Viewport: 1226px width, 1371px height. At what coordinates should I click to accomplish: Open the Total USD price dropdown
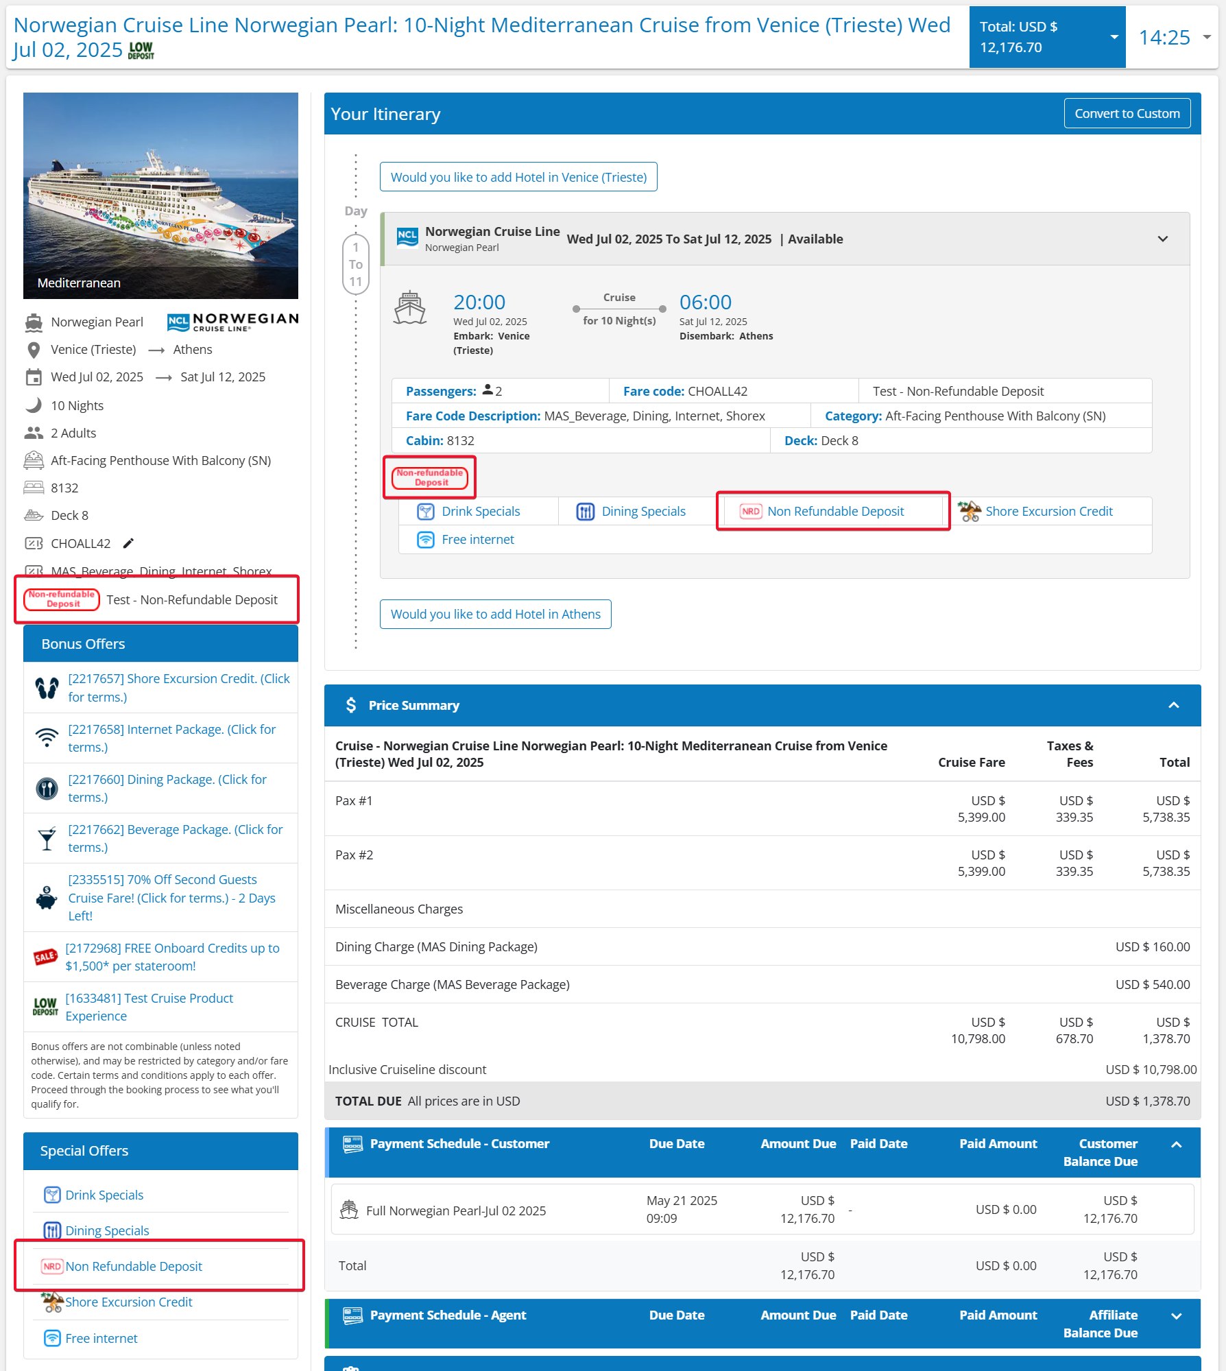point(1047,37)
